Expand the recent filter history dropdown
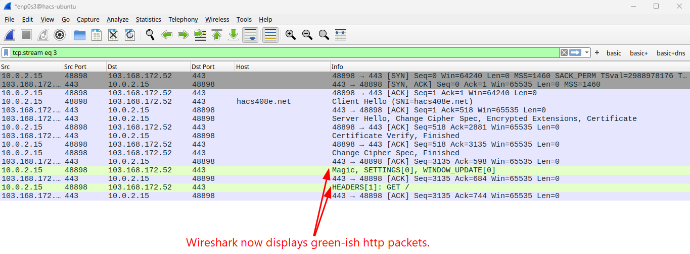 [x=587, y=52]
